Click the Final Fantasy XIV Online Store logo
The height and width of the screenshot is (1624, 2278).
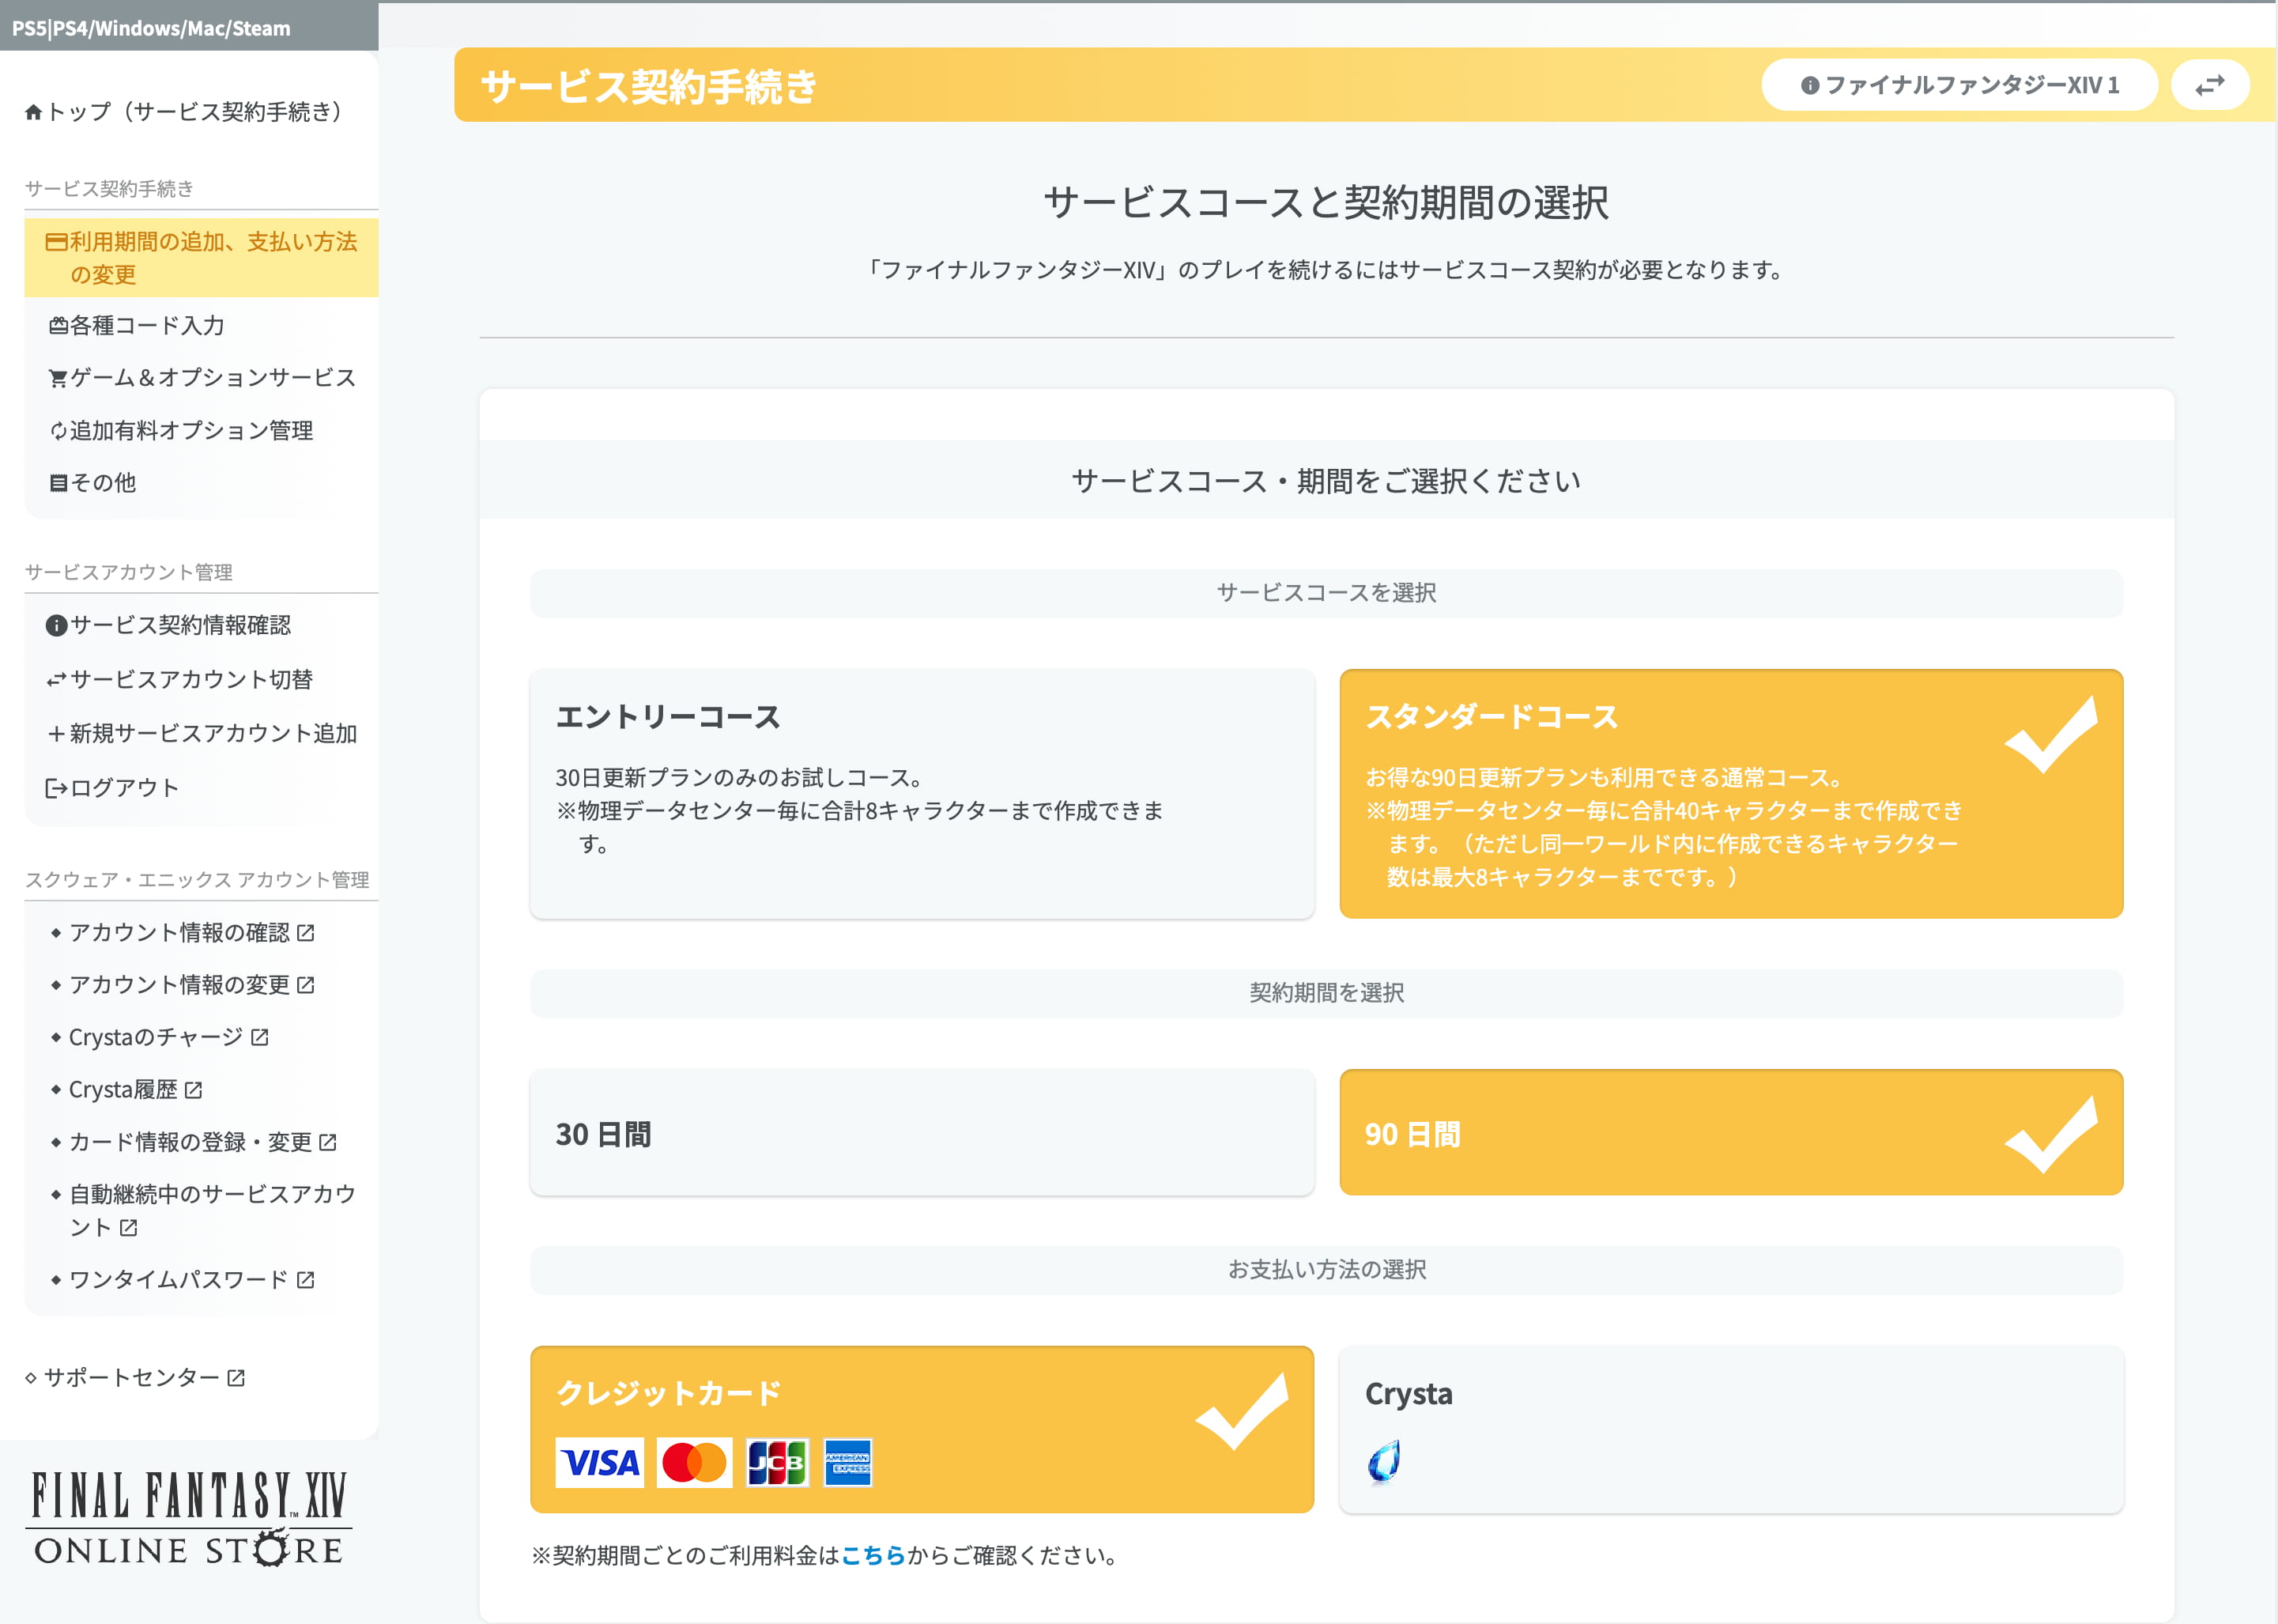(x=188, y=1517)
